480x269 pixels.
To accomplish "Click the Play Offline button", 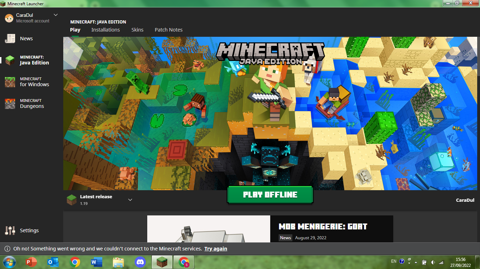I will 270,195.
